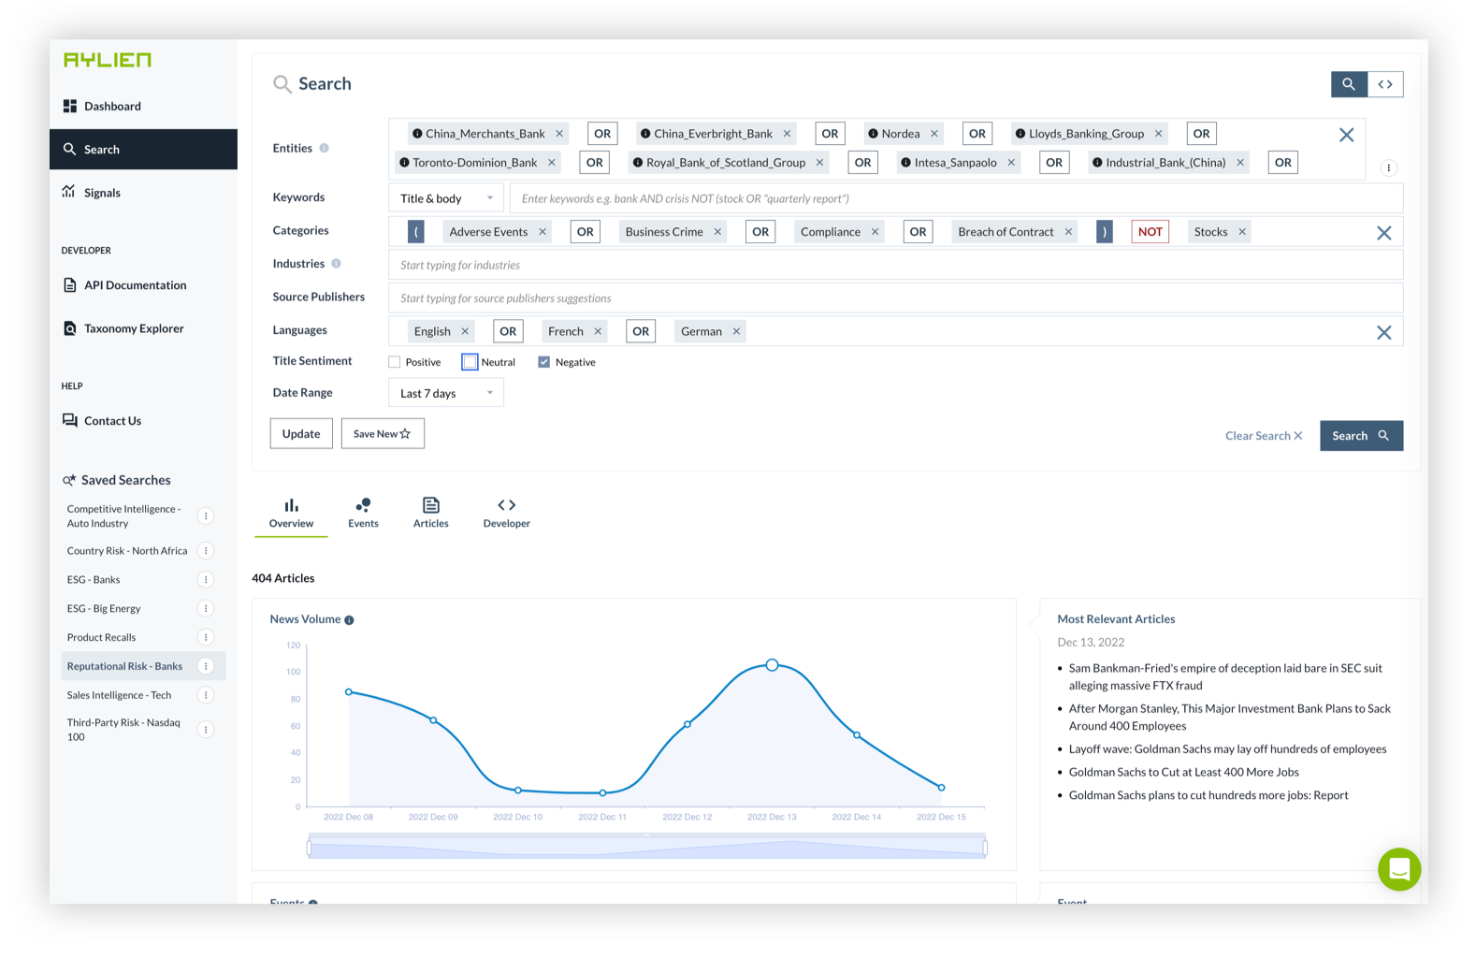The height and width of the screenshot is (958, 1476).
Task: Run search with blue Search button
Action: tap(1361, 436)
